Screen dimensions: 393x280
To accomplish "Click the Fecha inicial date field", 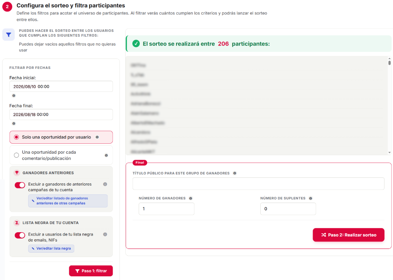I will pos(61,86).
